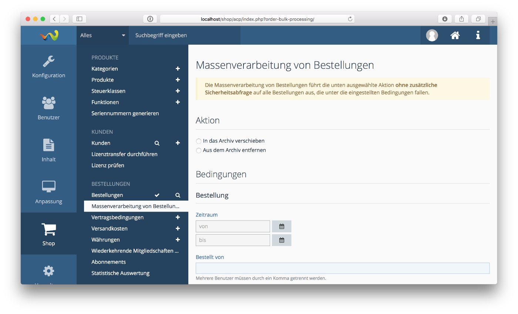The height and width of the screenshot is (314, 518).
Task: Click the home icon in header
Action: coord(455,35)
